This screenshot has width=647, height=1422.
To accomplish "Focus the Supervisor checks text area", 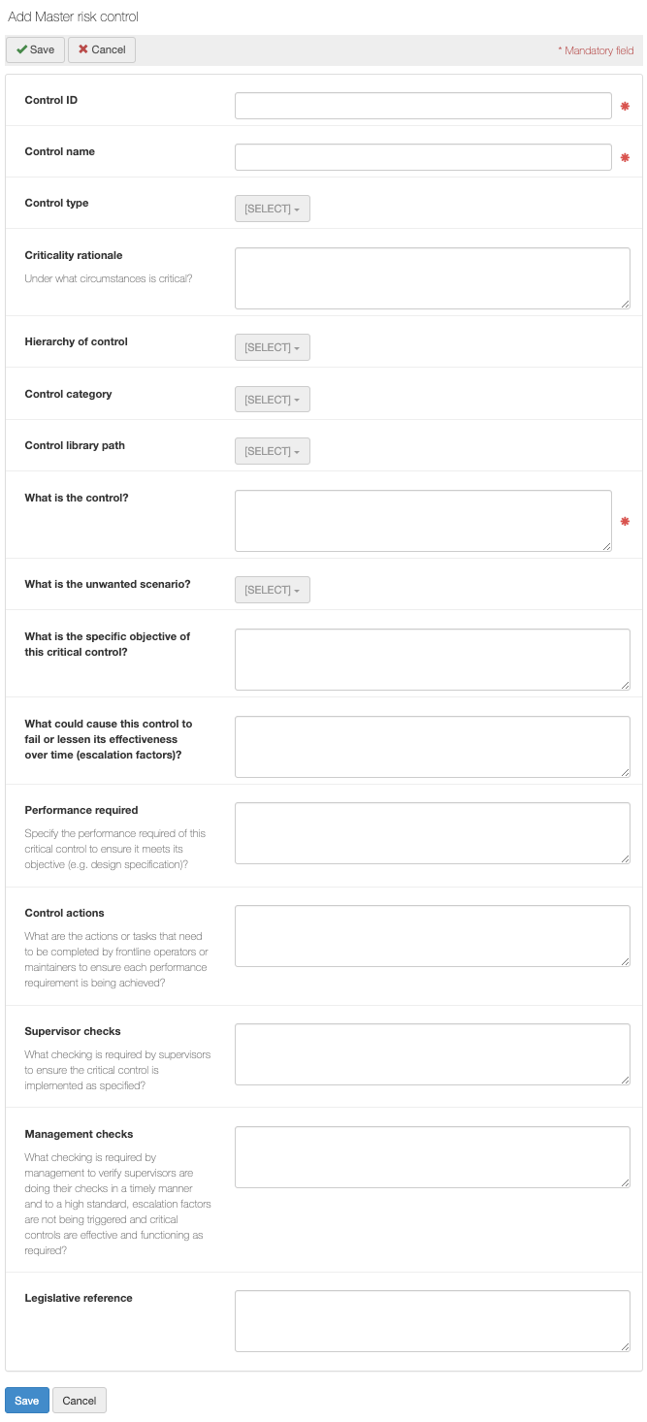I will pyautogui.click(x=433, y=1054).
